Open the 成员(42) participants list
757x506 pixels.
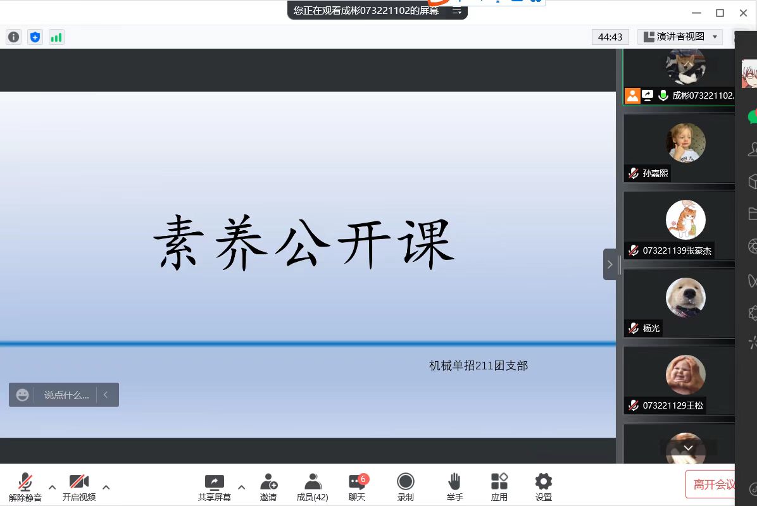pos(313,487)
